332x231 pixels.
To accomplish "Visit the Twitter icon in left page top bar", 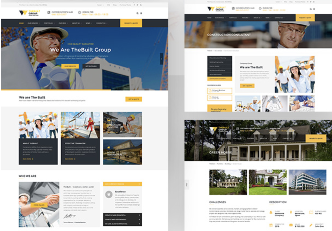I will (137, 5).
